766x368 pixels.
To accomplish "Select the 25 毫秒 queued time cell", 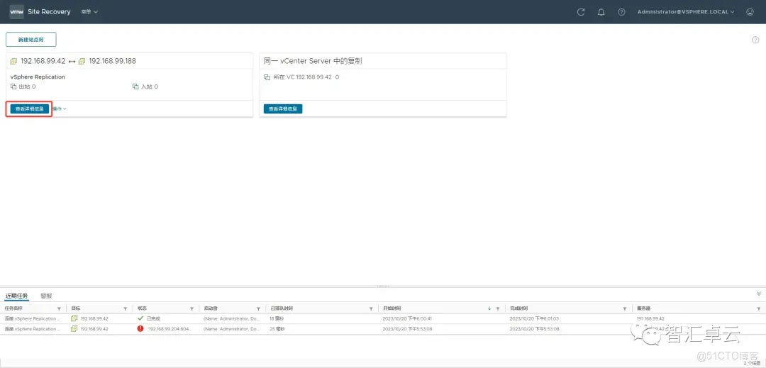I will click(x=277, y=329).
